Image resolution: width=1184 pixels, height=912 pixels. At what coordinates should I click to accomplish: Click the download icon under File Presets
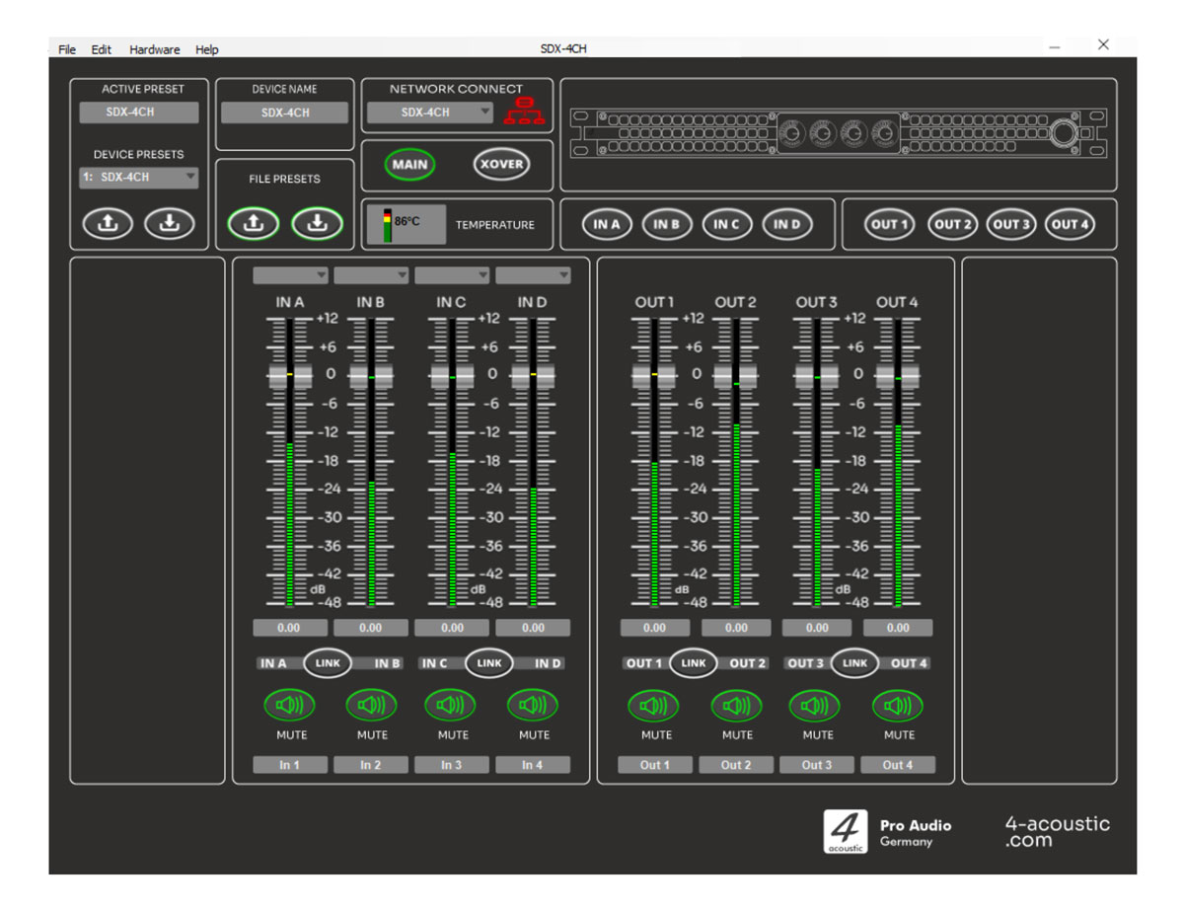pyautogui.click(x=317, y=224)
